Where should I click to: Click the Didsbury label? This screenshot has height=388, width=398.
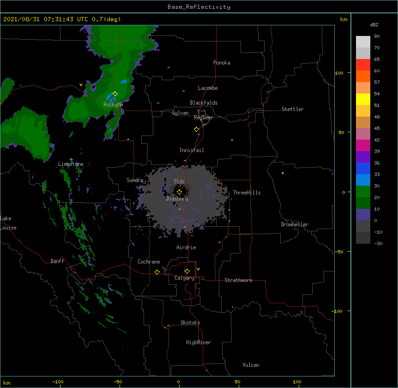click(177, 199)
